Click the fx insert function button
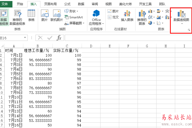 [x=59, y=38]
